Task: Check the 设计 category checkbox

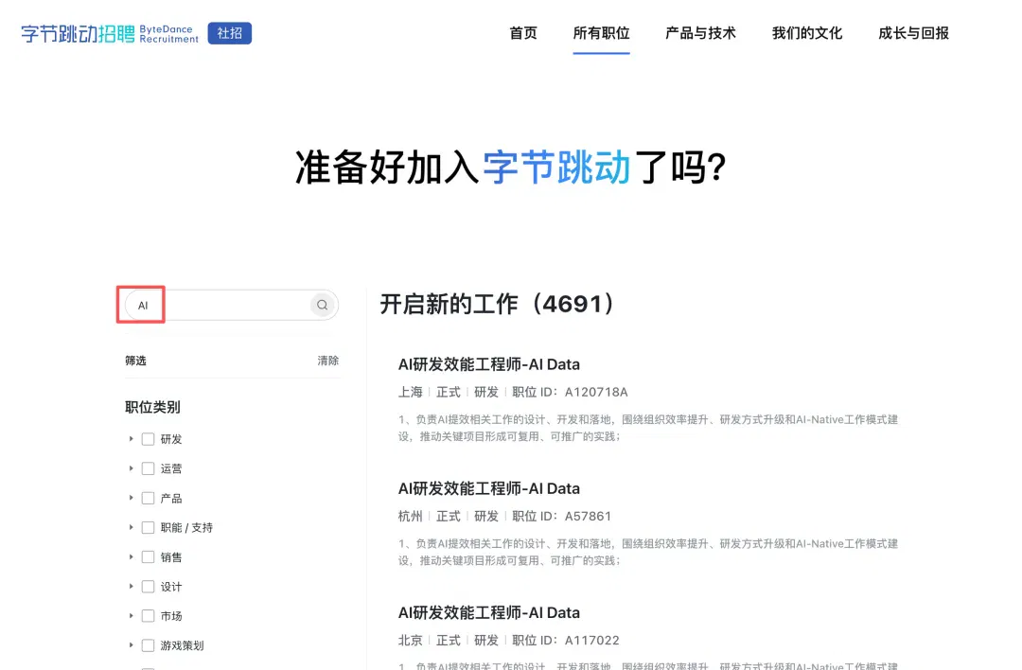Action: tap(148, 587)
